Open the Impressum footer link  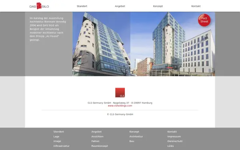coord(174,136)
